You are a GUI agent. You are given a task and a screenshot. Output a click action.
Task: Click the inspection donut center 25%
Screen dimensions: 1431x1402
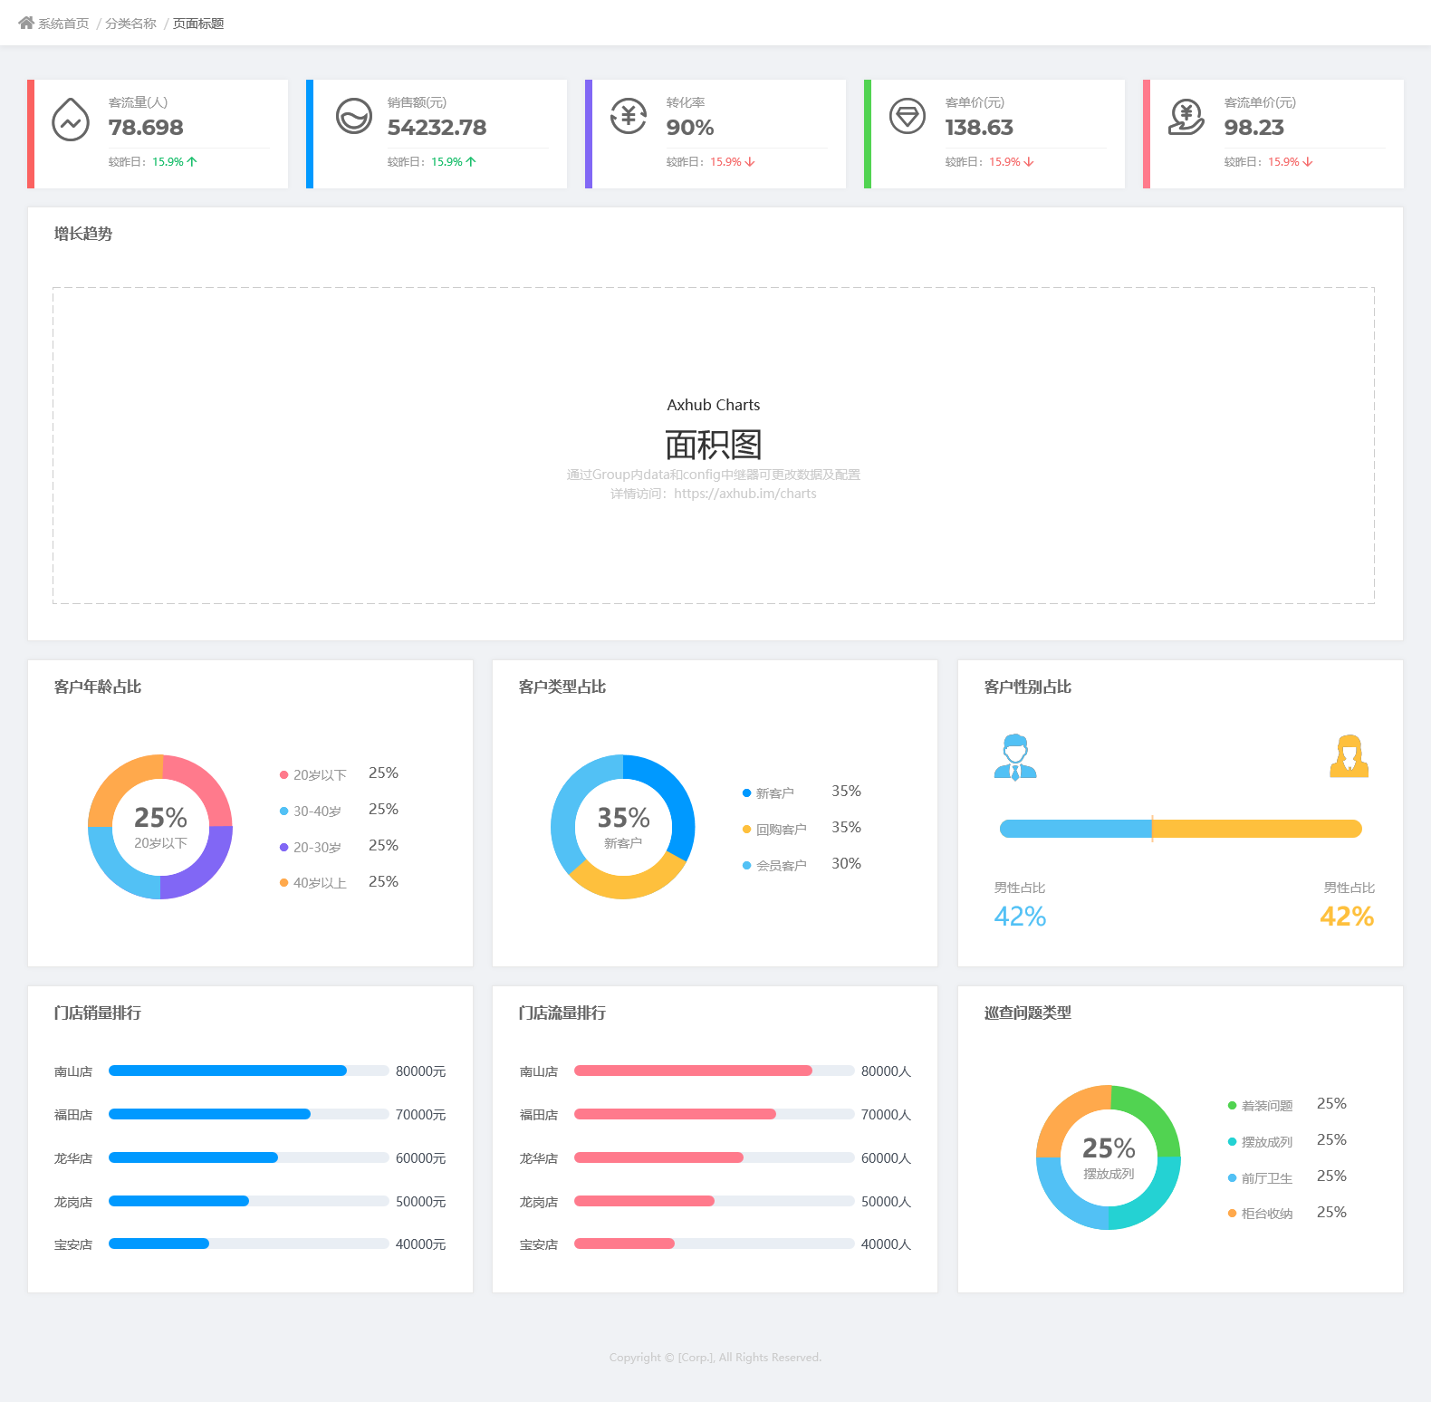(x=1109, y=1148)
